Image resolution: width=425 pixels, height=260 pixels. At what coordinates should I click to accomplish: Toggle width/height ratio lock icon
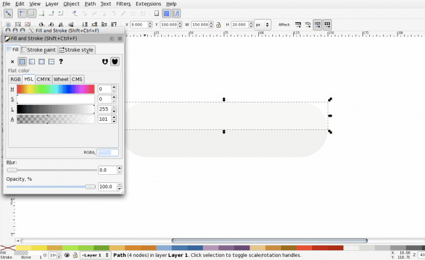click(218, 25)
